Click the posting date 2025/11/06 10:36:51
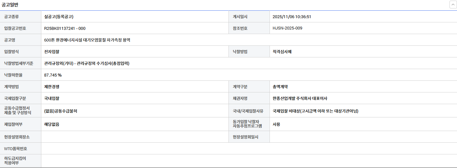This screenshot has height=168, width=457. 292,17
